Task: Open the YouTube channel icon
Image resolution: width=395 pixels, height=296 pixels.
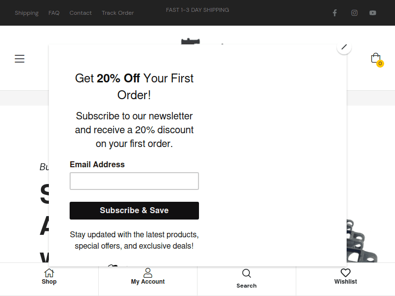Action: coord(373,13)
